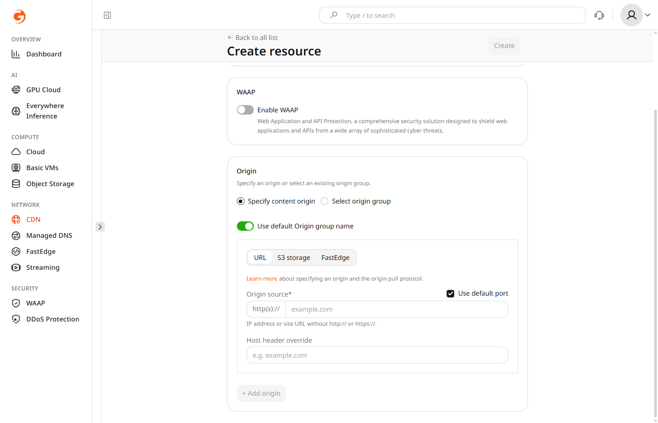Click the Back arrow icon
Image resolution: width=658 pixels, height=423 pixels.
pyautogui.click(x=230, y=38)
